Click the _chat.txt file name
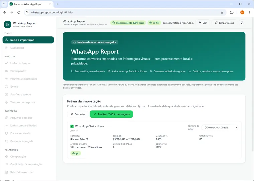 pos(74,131)
